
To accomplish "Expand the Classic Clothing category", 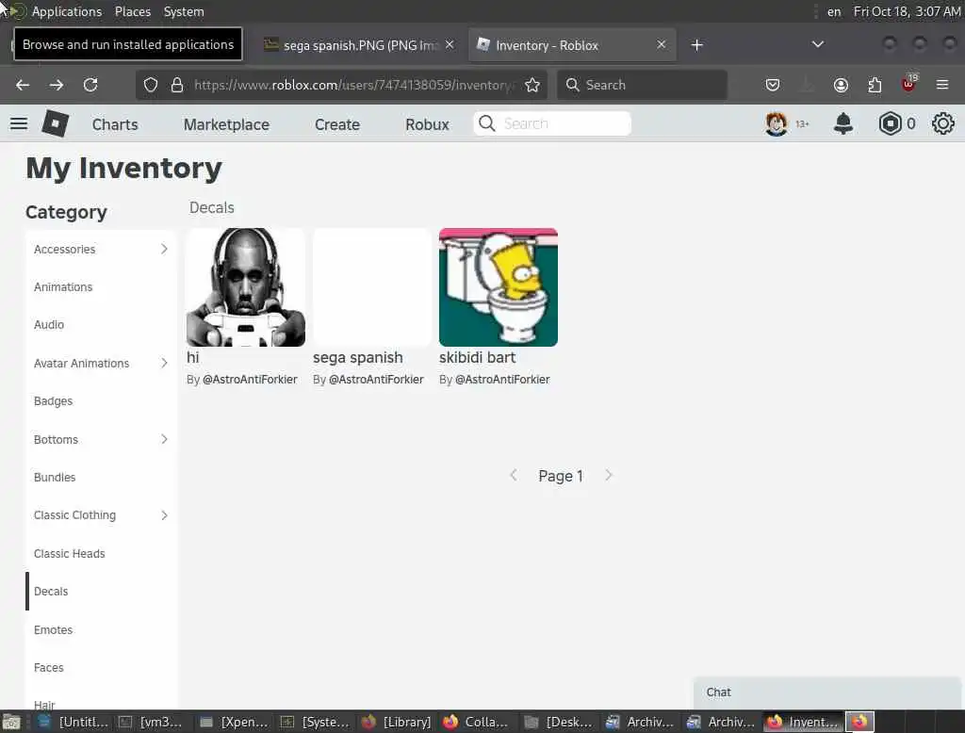I will point(164,515).
